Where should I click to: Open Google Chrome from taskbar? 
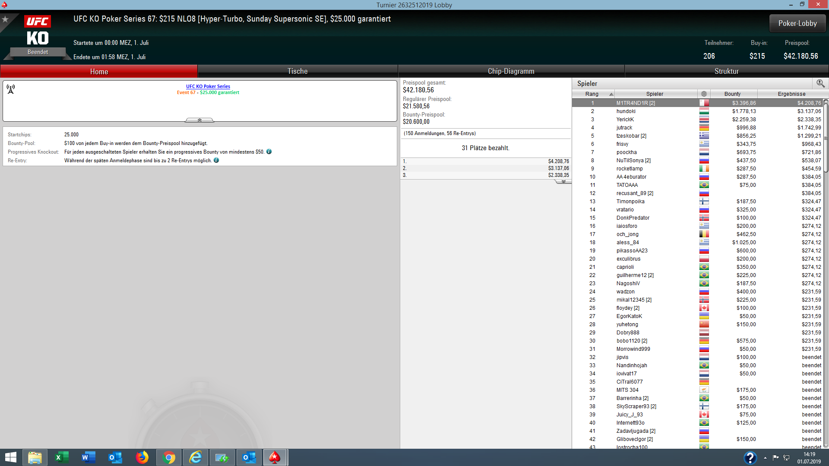coord(169,457)
